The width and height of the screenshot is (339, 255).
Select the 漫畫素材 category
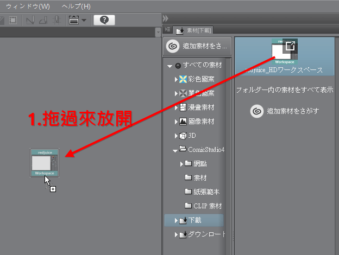pos(201,107)
